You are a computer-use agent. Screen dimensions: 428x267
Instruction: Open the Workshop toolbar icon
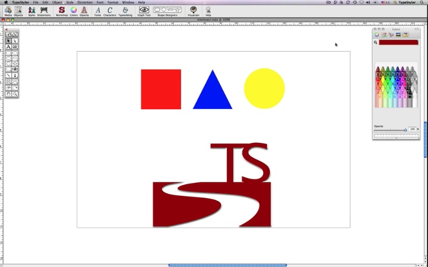62,11
